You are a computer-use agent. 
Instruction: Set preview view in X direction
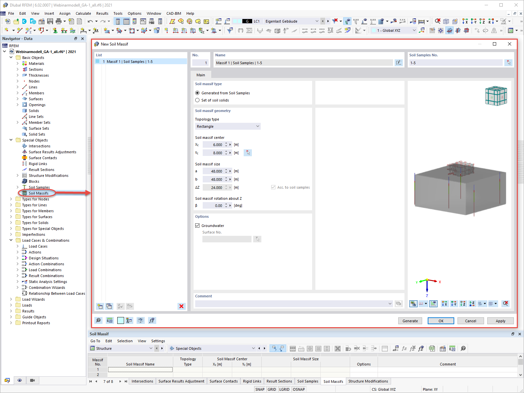444,304
